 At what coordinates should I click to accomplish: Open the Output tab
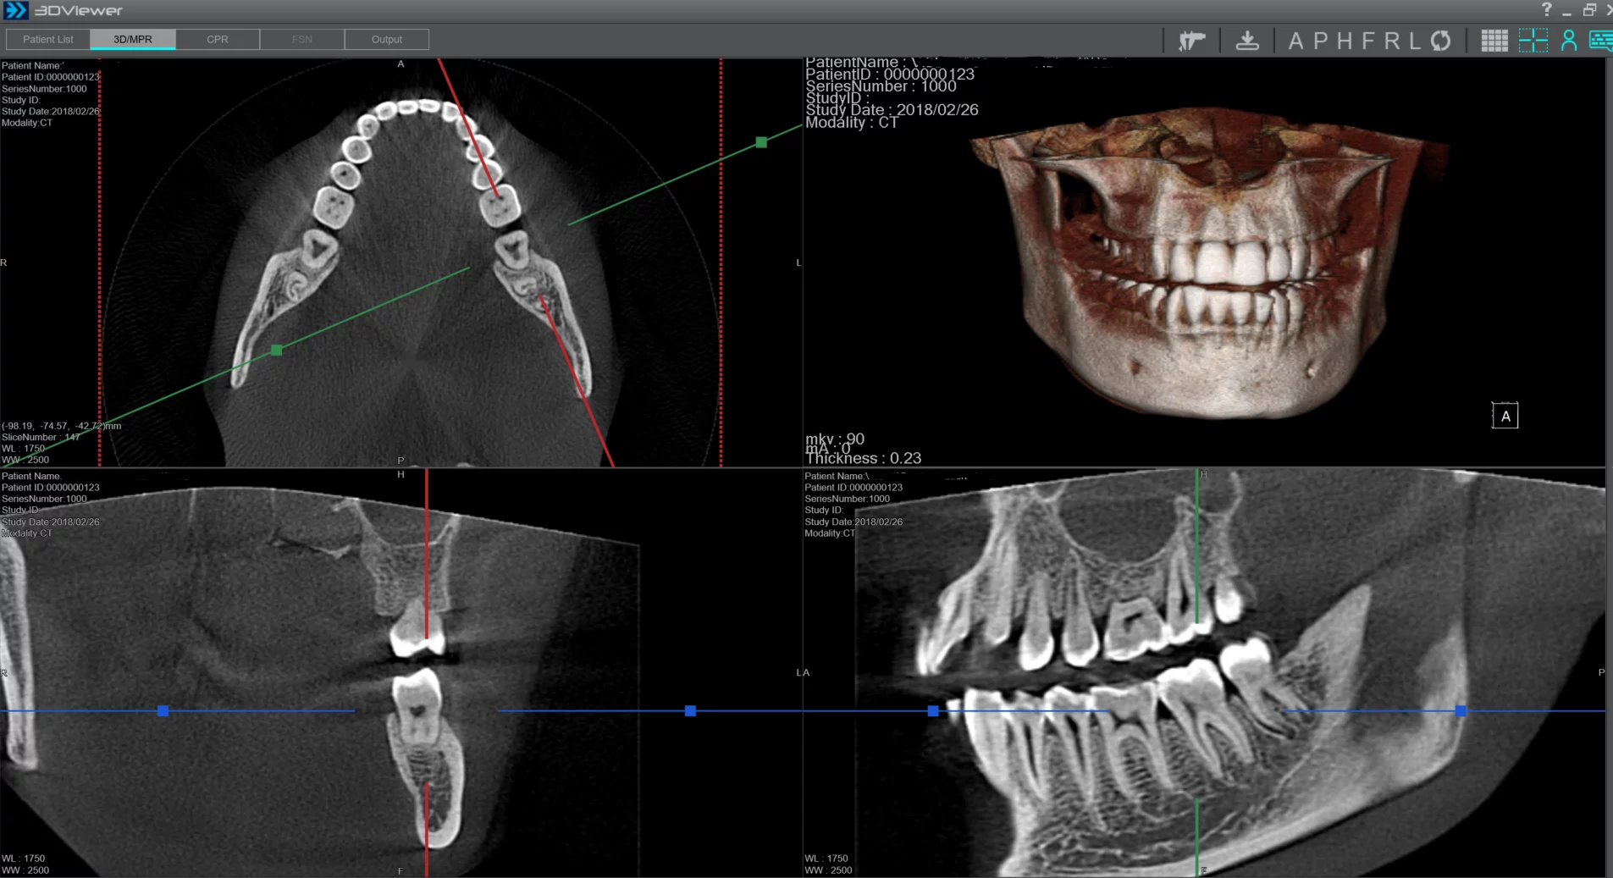(387, 40)
